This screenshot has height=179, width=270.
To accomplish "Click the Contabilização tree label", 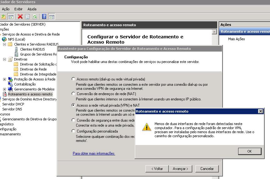I will tap(25, 84).
